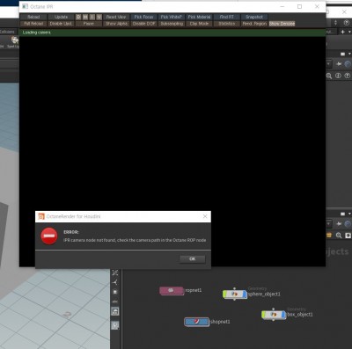The height and width of the screenshot is (349, 352).
Task: Toggle Show Denoise in the IPR toolbar
Action: point(282,24)
